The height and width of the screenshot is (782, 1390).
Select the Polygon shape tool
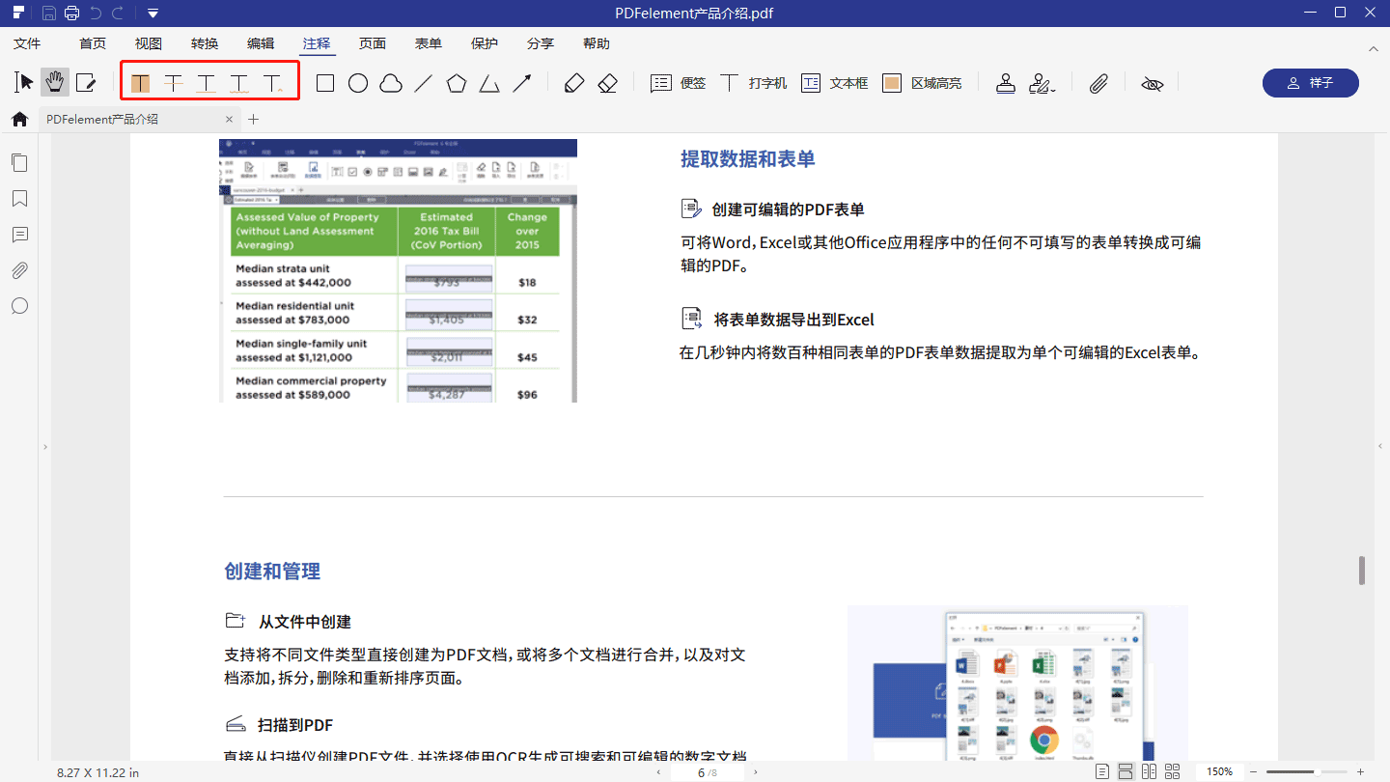457,83
